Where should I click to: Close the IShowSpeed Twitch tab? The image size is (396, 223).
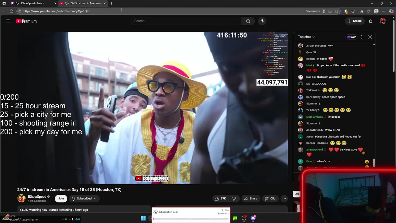point(55,3)
